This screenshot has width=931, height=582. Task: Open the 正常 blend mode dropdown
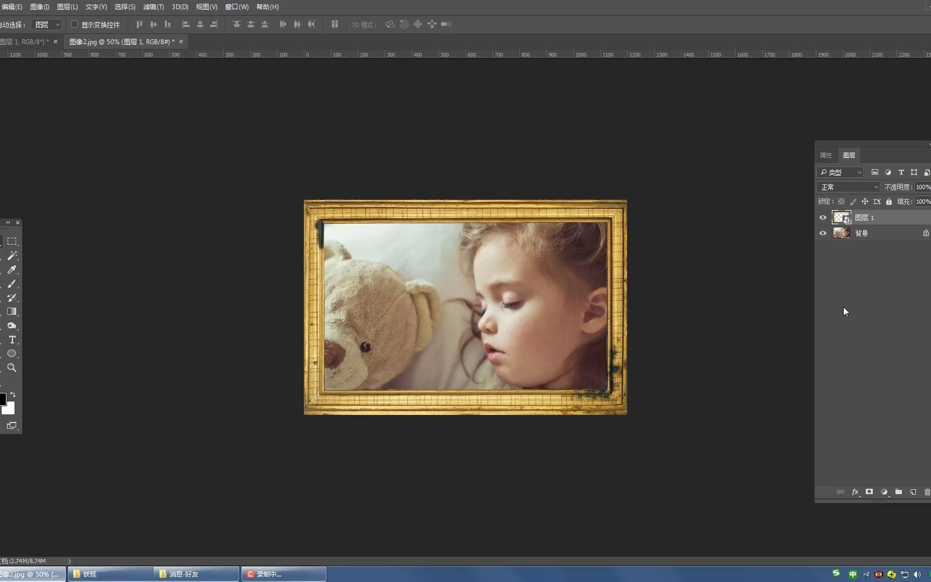coord(849,187)
